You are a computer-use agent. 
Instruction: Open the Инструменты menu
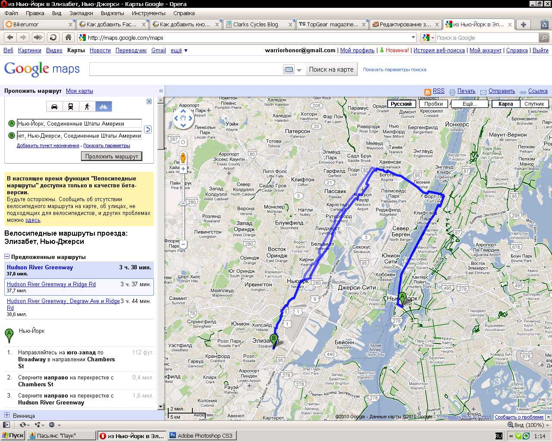(x=148, y=13)
